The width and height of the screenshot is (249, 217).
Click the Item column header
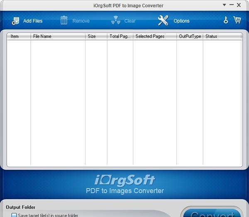pyautogui.click(x=19, y=36)
